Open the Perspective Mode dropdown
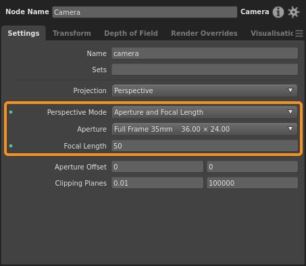 pyautogui.click(x=205, y=112)
